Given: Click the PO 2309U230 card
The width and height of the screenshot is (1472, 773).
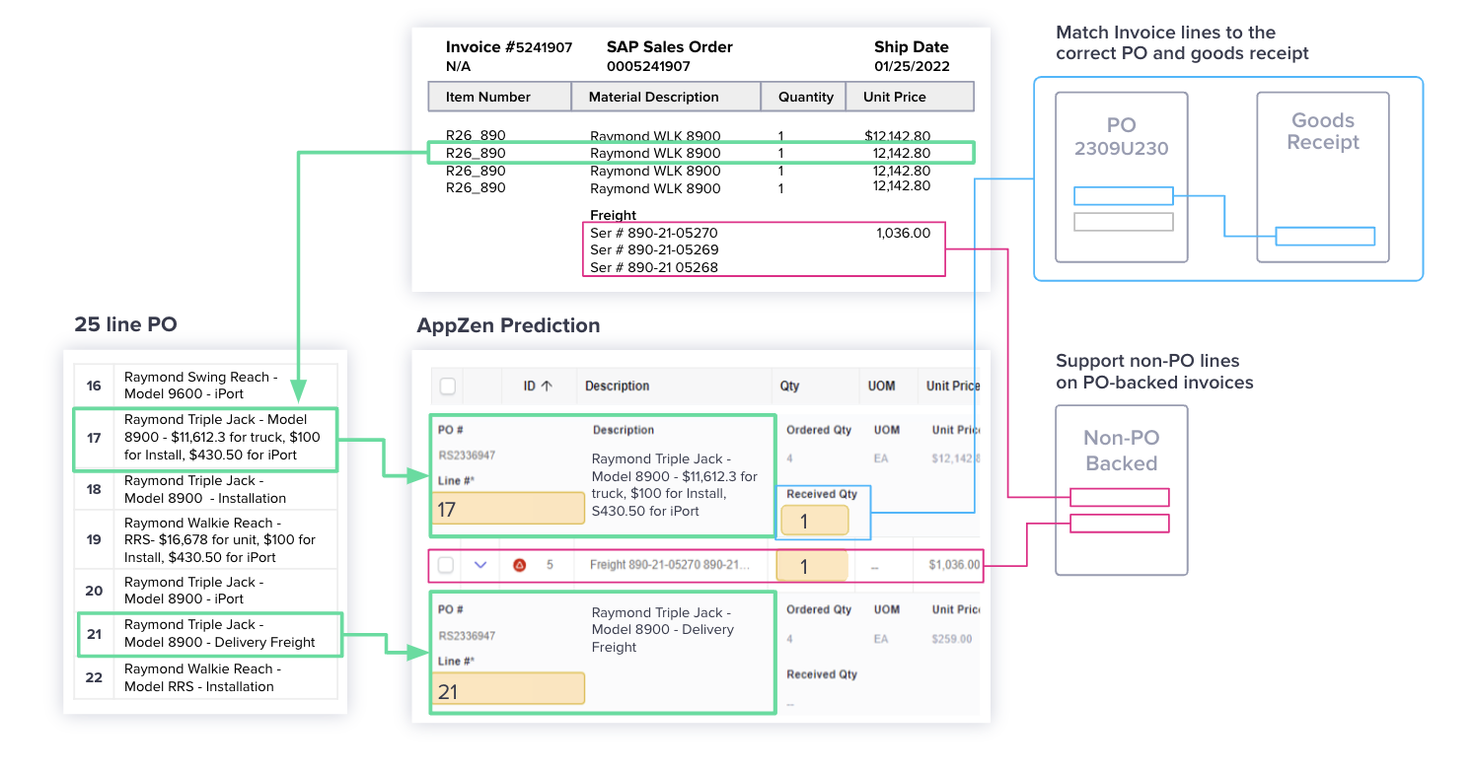Looking at the screenshot, I should (1122, 177).
